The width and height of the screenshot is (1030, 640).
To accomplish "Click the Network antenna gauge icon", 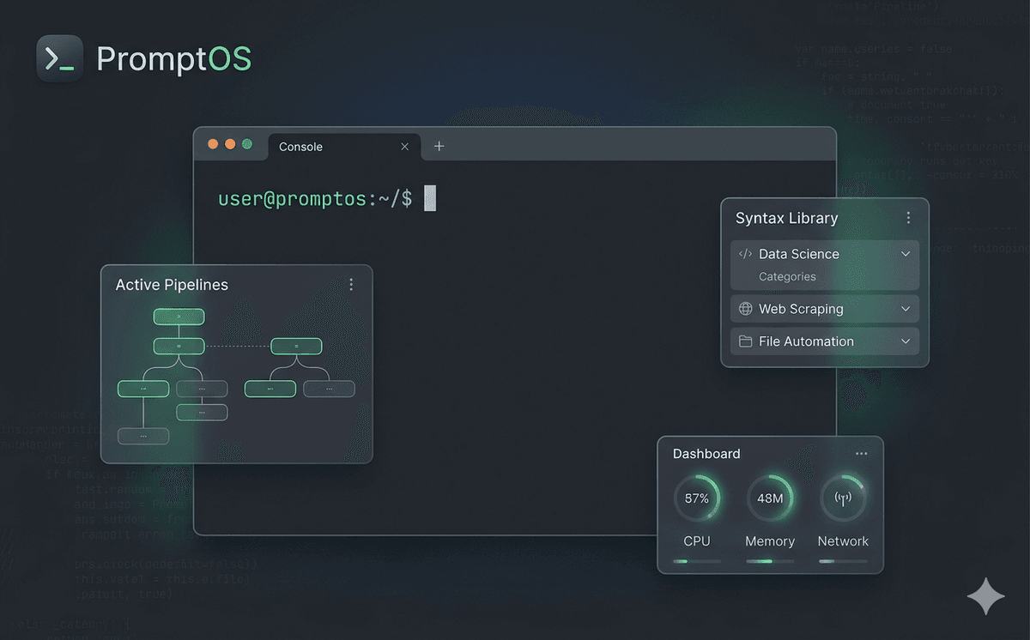I will [x=842, y=498].
